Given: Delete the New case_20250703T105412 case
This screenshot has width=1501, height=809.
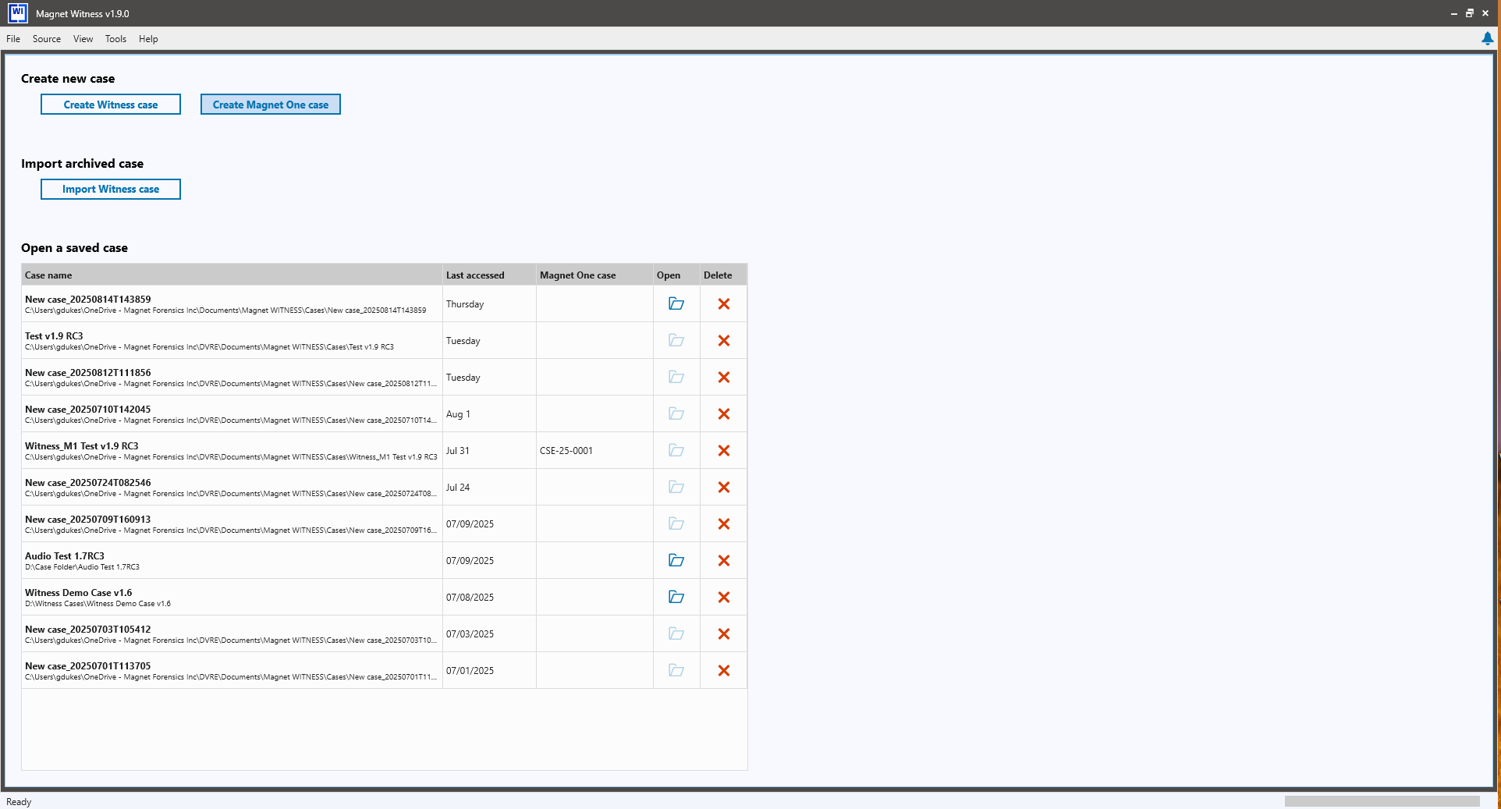Looking at the screenshot, I should click(x=724, y=633).
